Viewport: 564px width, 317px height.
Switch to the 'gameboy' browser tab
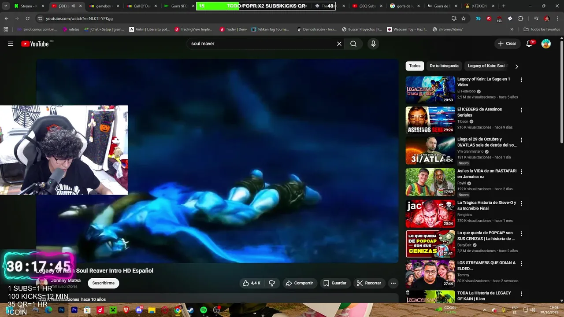104,6
